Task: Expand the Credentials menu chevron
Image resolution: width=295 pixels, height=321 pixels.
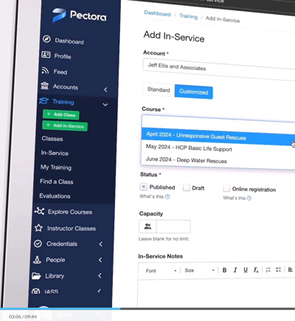Action: (101, 244)
